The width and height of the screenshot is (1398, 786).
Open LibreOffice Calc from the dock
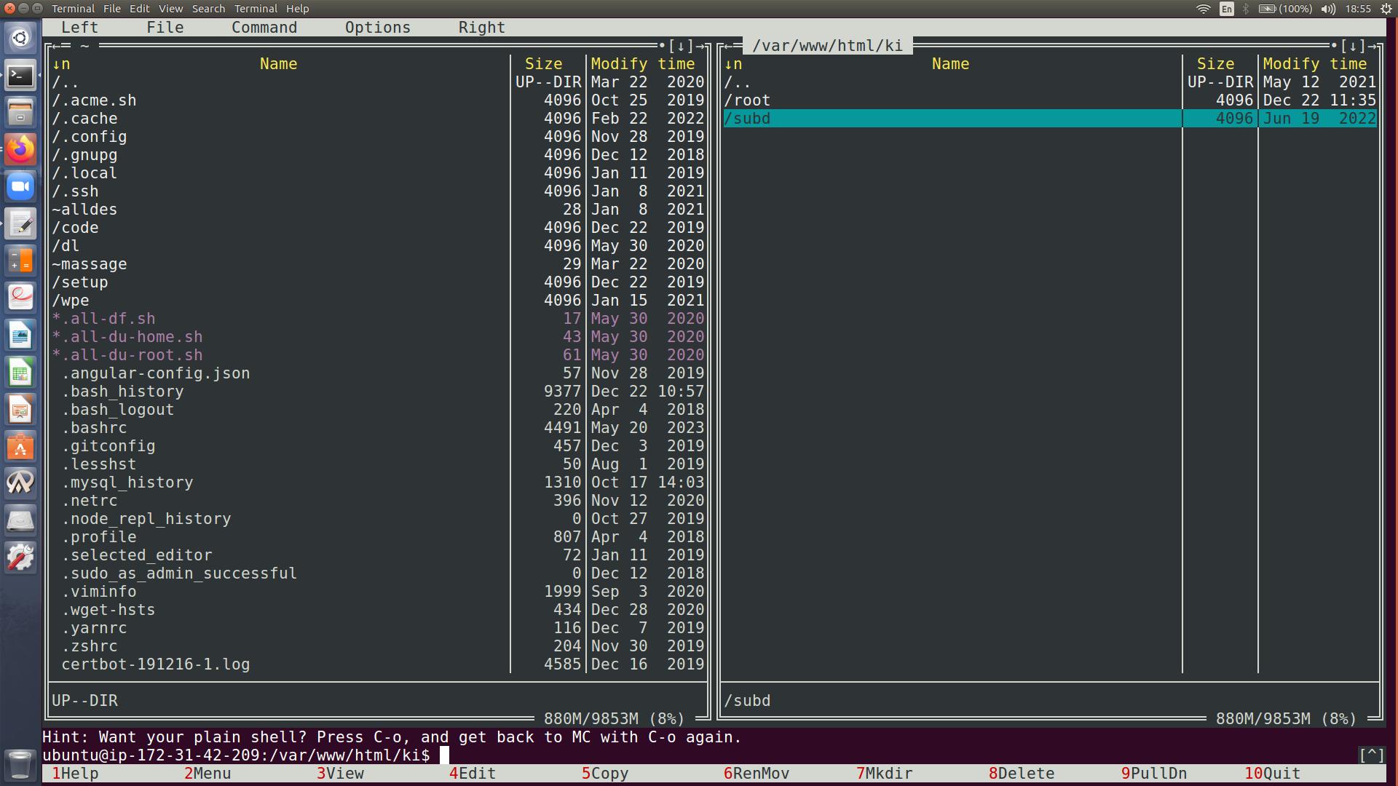(x=20, y=373)
